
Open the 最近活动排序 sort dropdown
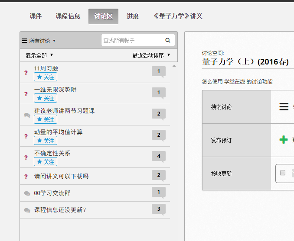[x=151, y=55]
